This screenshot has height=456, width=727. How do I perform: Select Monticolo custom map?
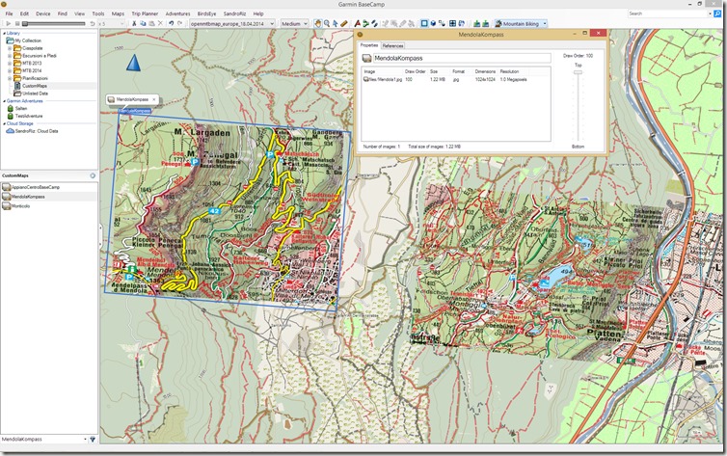click(20, 205)
